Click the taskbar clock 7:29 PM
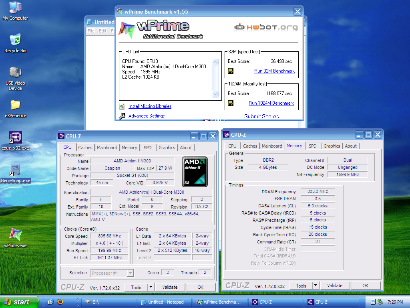 click(395, 302)
